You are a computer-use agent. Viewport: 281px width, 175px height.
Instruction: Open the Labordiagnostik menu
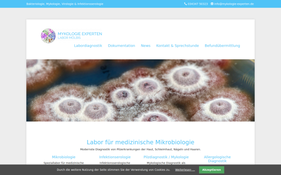88,46
